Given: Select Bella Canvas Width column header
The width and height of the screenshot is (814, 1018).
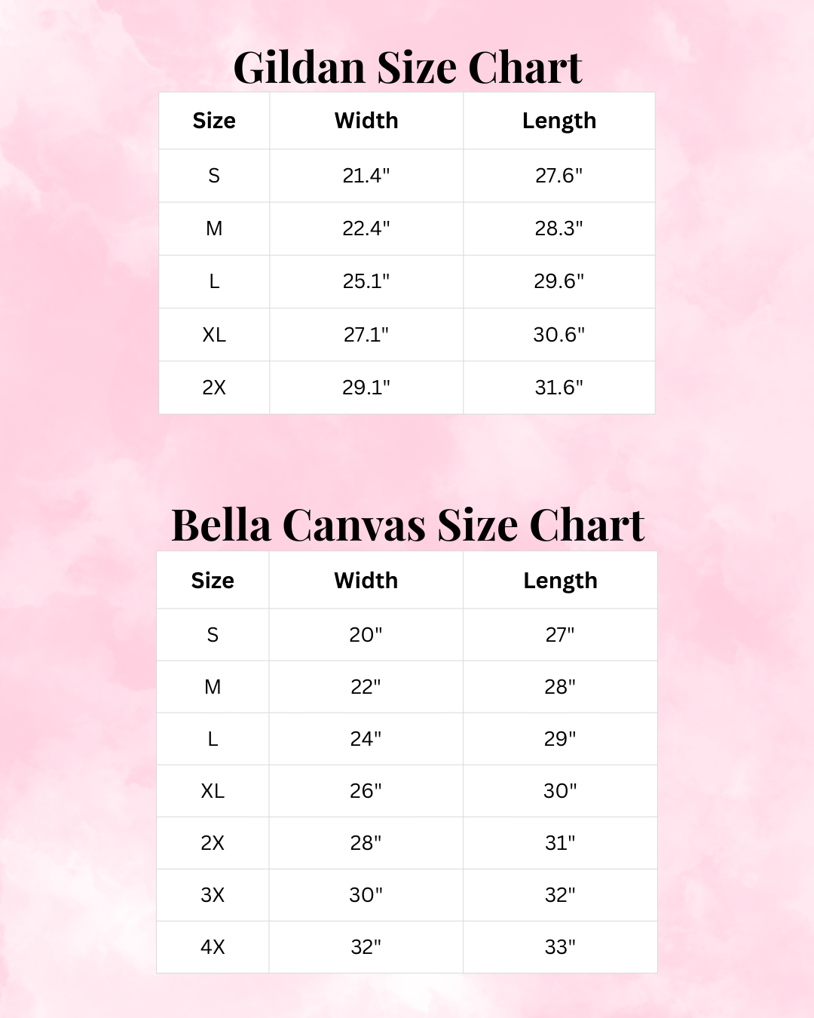Looking at the screenshot, I should tap(366, 581).
